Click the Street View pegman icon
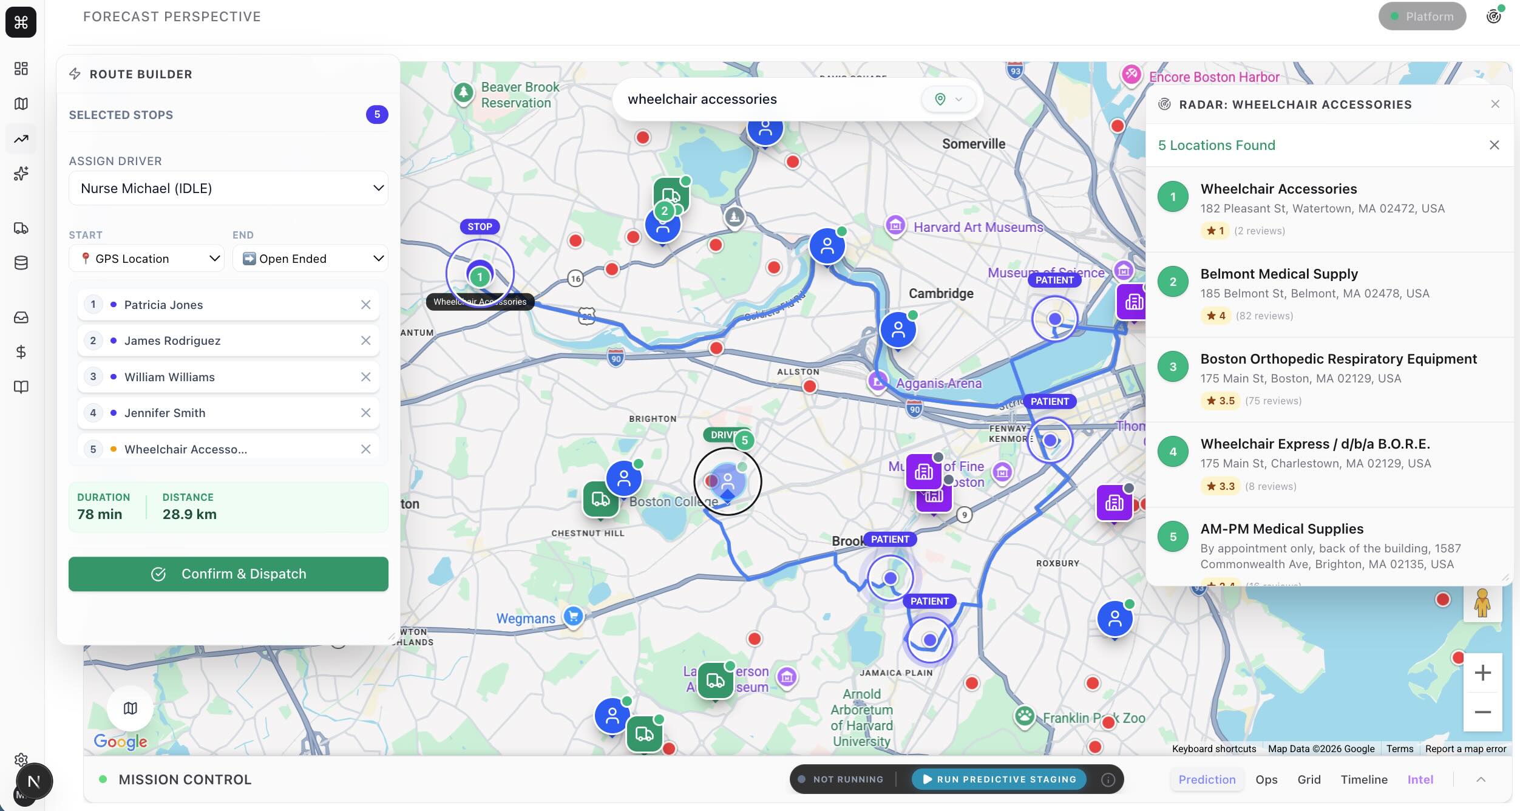This screenshot has width=1520, height=811. pos(1482,603)
